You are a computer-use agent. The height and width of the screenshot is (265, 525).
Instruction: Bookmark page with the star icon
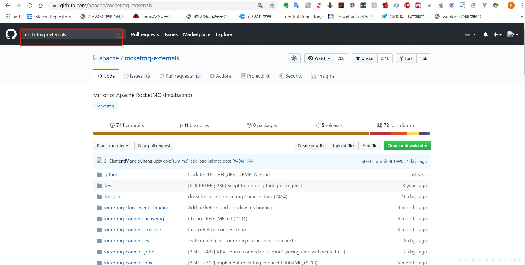coord(272,6)
